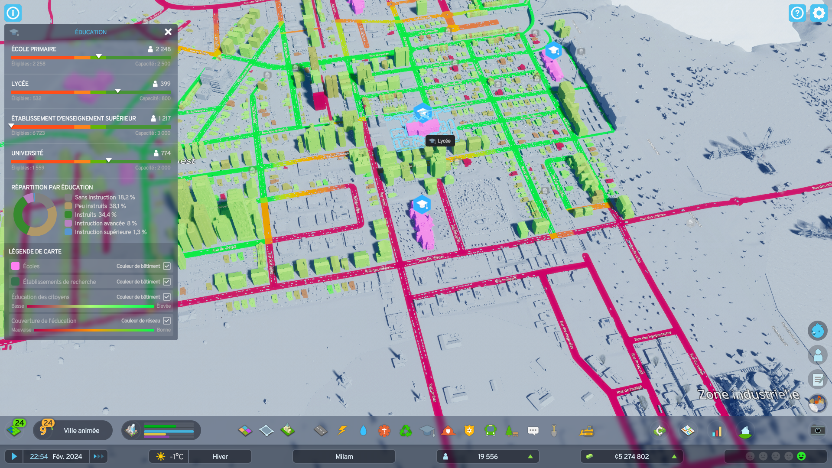Open the Garbage management recycling icon

406,431
